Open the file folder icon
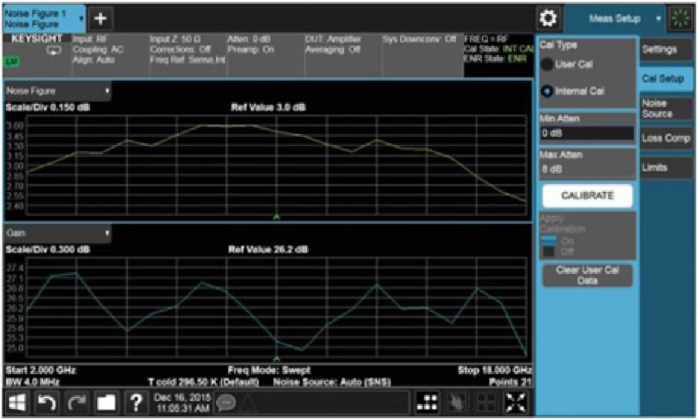This screenshot has width=698, height=420. coord(107,403)
